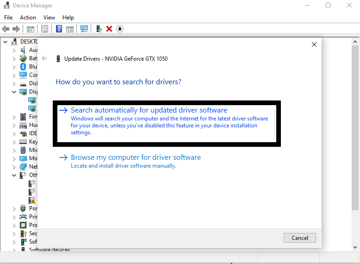Open the File menu
This screenshot has height=264, width=360.
8,18
